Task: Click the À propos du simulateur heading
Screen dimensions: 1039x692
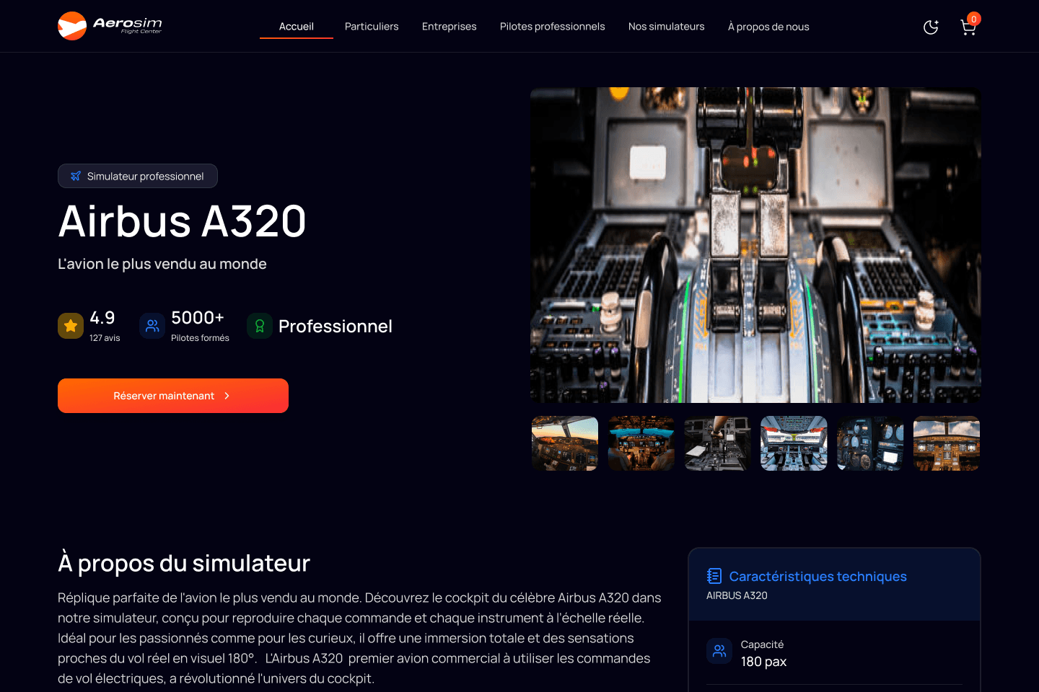Action: pyautogui.click(x=184, y=563)
